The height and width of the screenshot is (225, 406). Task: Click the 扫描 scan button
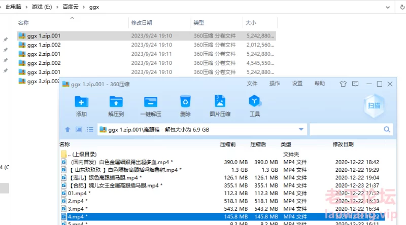(374, 105)
